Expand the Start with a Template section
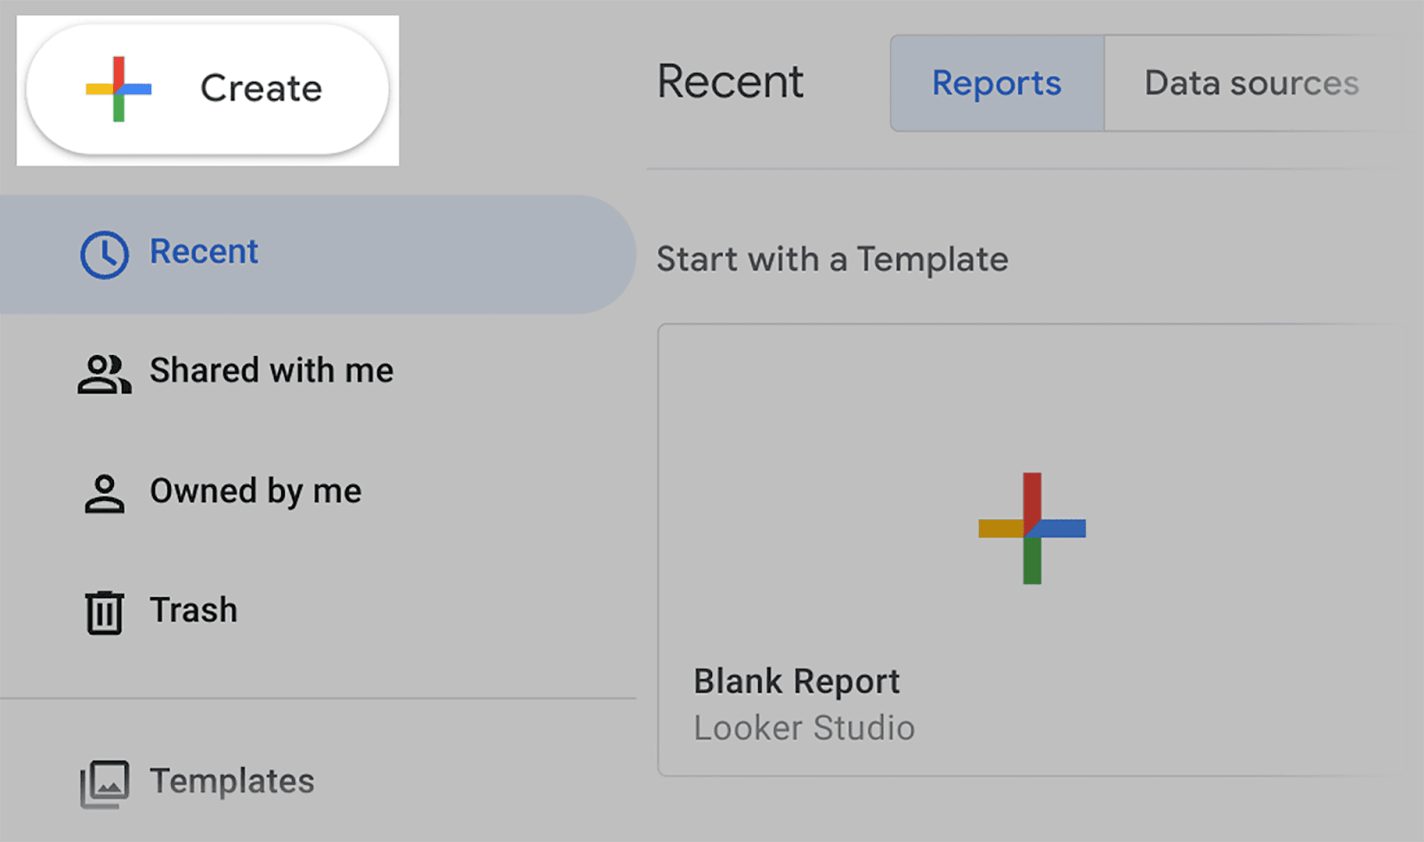This screenshot has width=1424, height=842. 831,260
